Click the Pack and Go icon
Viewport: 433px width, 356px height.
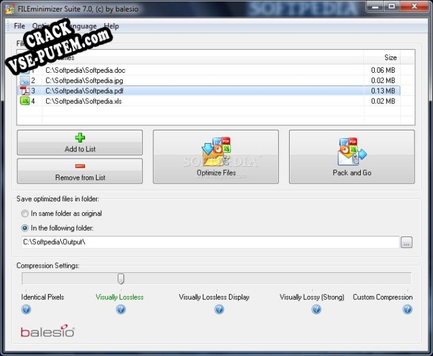(x=351, y=153)
